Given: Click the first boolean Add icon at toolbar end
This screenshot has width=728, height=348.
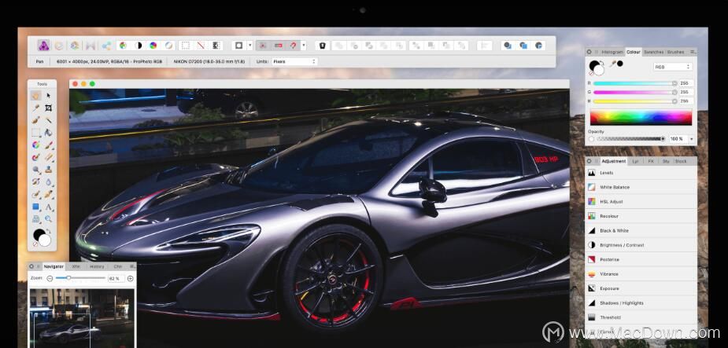Looking at the screenshot, I should (508, 46).
